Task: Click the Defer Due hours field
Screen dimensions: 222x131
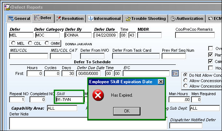Action: 109,73
